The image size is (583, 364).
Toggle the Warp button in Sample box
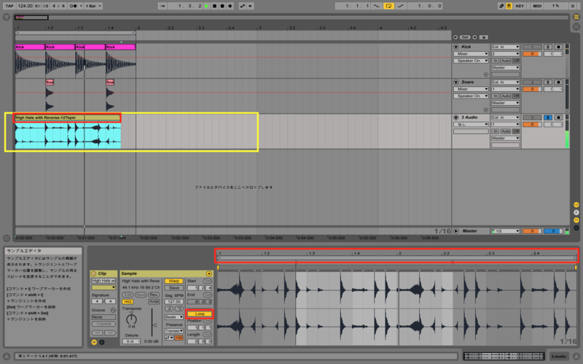(x=173, y=281)
